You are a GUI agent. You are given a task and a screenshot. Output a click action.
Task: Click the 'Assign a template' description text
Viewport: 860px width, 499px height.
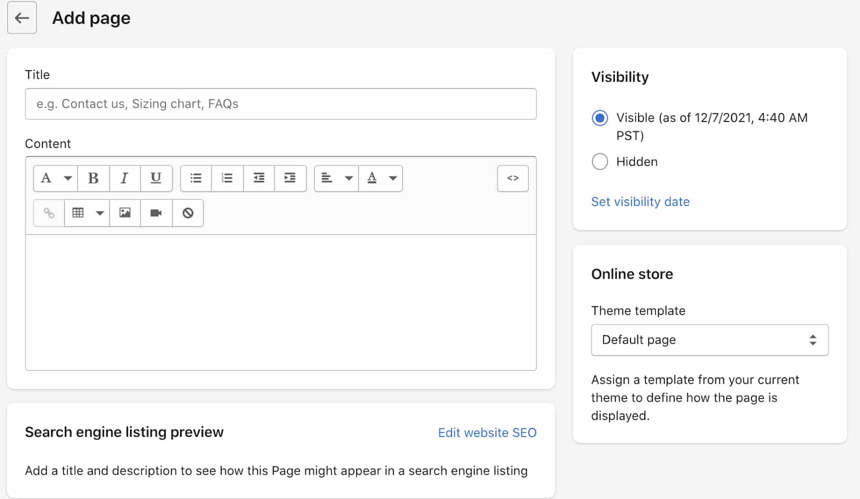coord(695,398)
